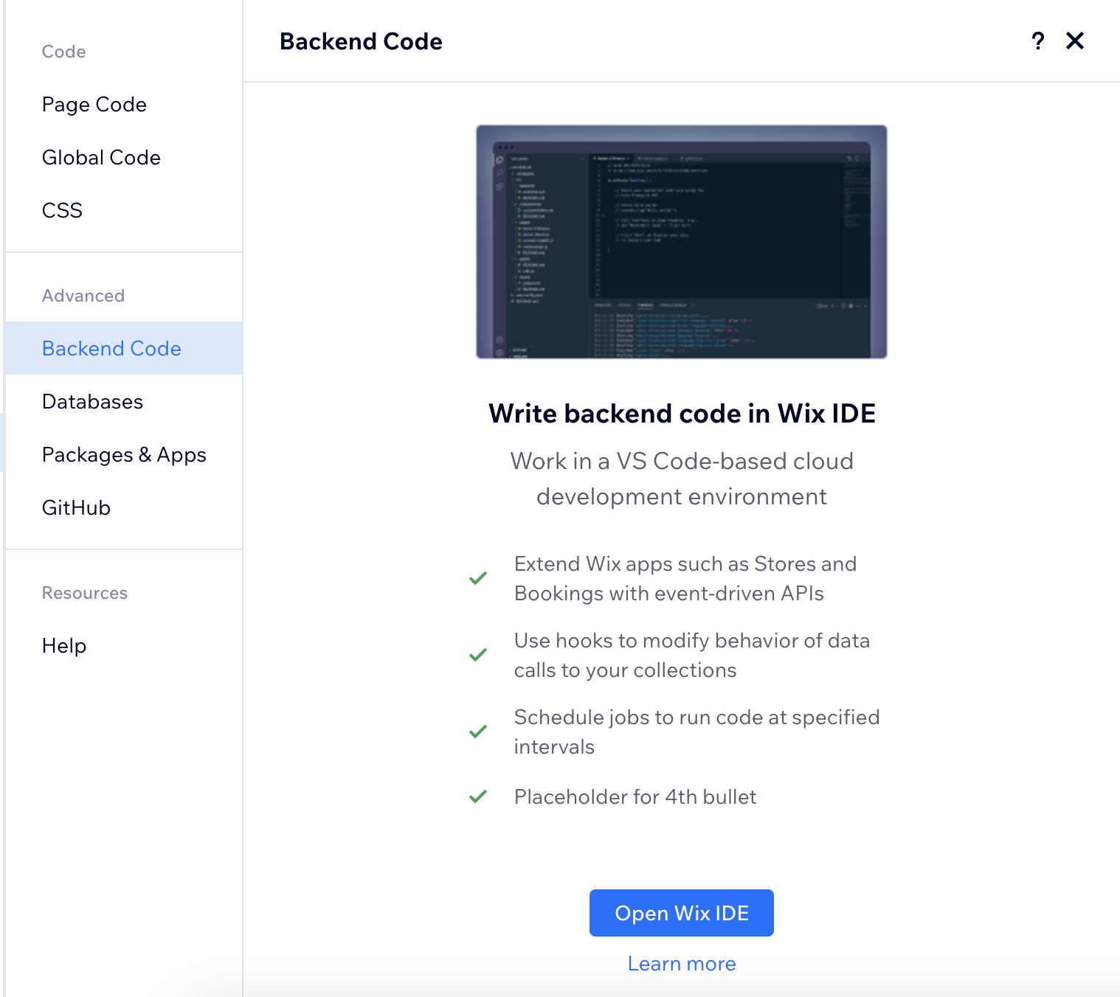Select Backend Code in the sidebar

(124, 348)
